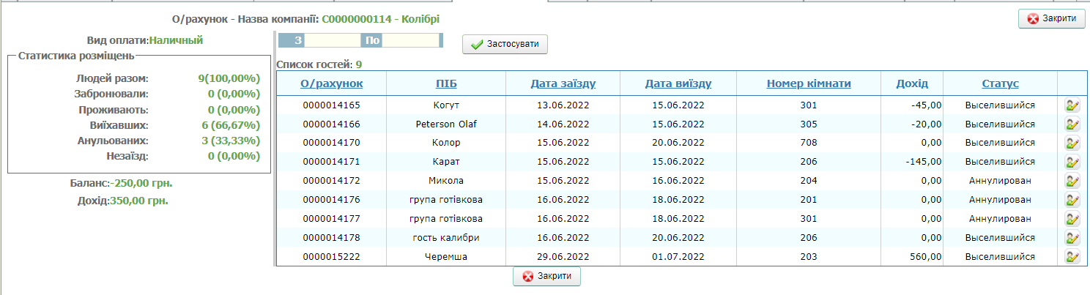Click edit icon for гость калибри row
The image size is (1090, 295).
[x=1072, y=238]
